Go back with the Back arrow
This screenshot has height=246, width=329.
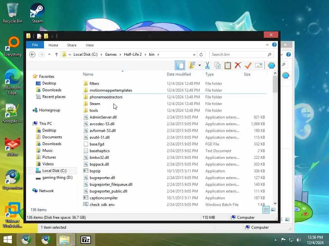click(x=32, y=54)
